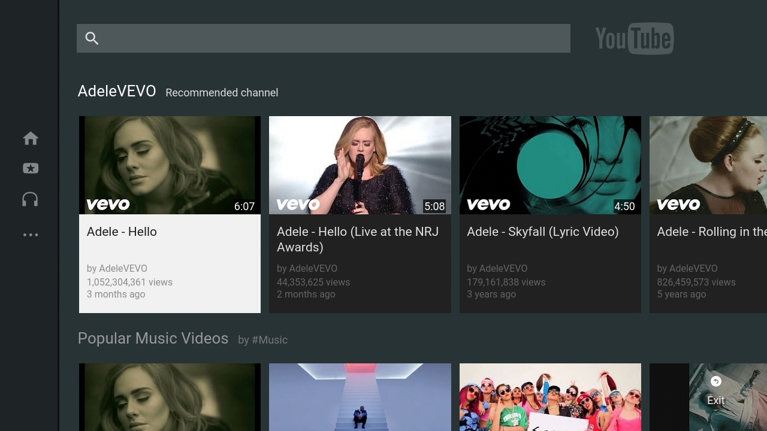This screenshot has width=767, height=431.
Task: Open the Home sidebar icon
Action: [31, 138]
